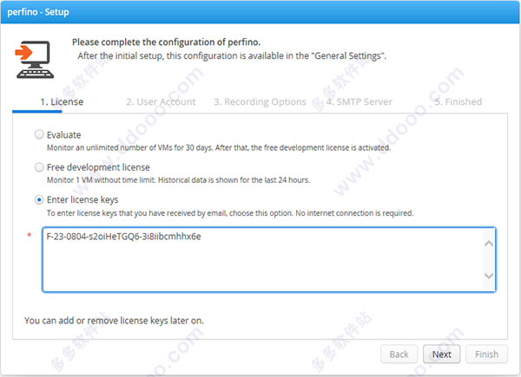Screen dimensions: 521x377
Task: Click the Finish button
Action: (486, 354)
